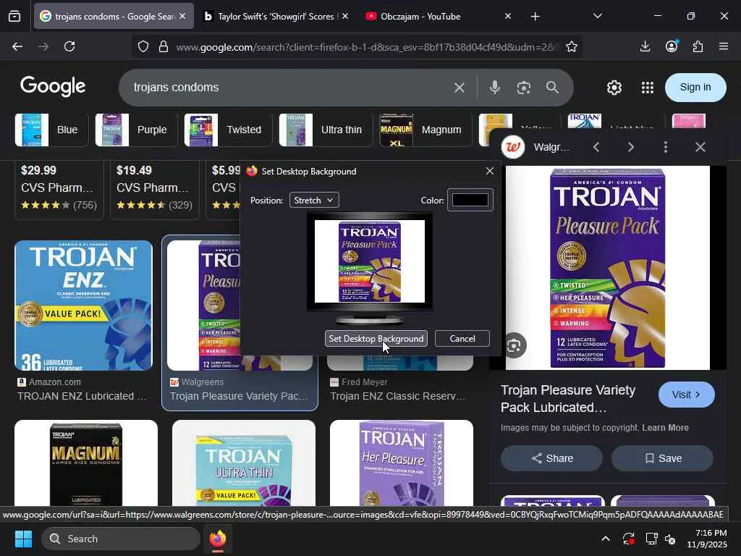The height and width of the screenshot is (556, 741).
Task: Open $19.49 CVS Pharmacy product card
Action: pyautogui.click(x=155, y=189)
